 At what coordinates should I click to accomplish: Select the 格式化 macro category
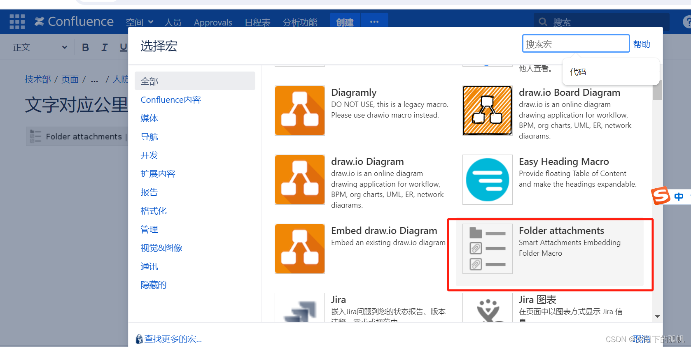[154, 211]
